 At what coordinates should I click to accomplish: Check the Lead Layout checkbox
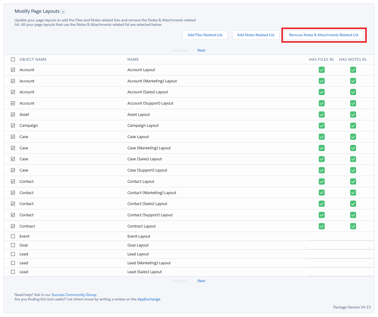(13, 254)
